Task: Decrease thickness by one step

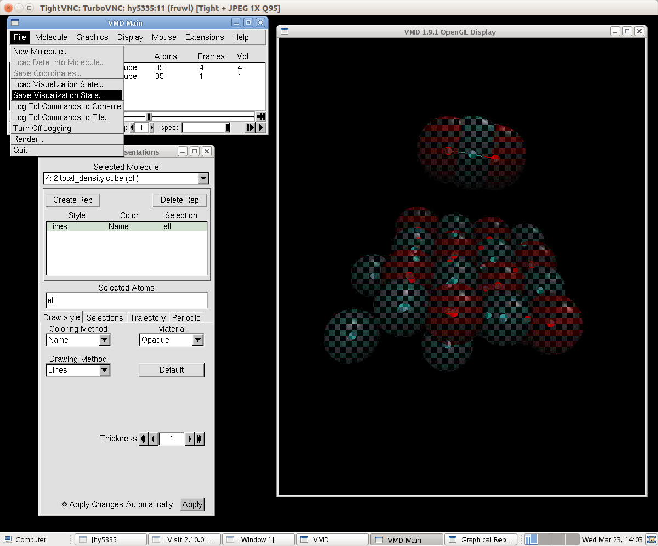Action: (154, 439)
